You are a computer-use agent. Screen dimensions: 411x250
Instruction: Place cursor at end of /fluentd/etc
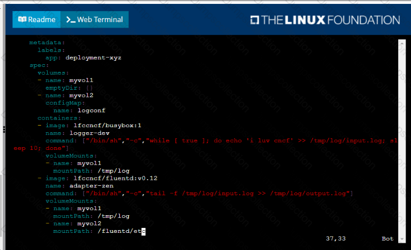point(143,231)
